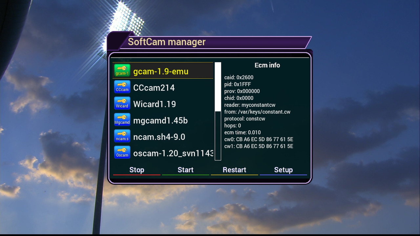
Task: Select oscam-1.20_svn softcam entry
Action: 163,152
